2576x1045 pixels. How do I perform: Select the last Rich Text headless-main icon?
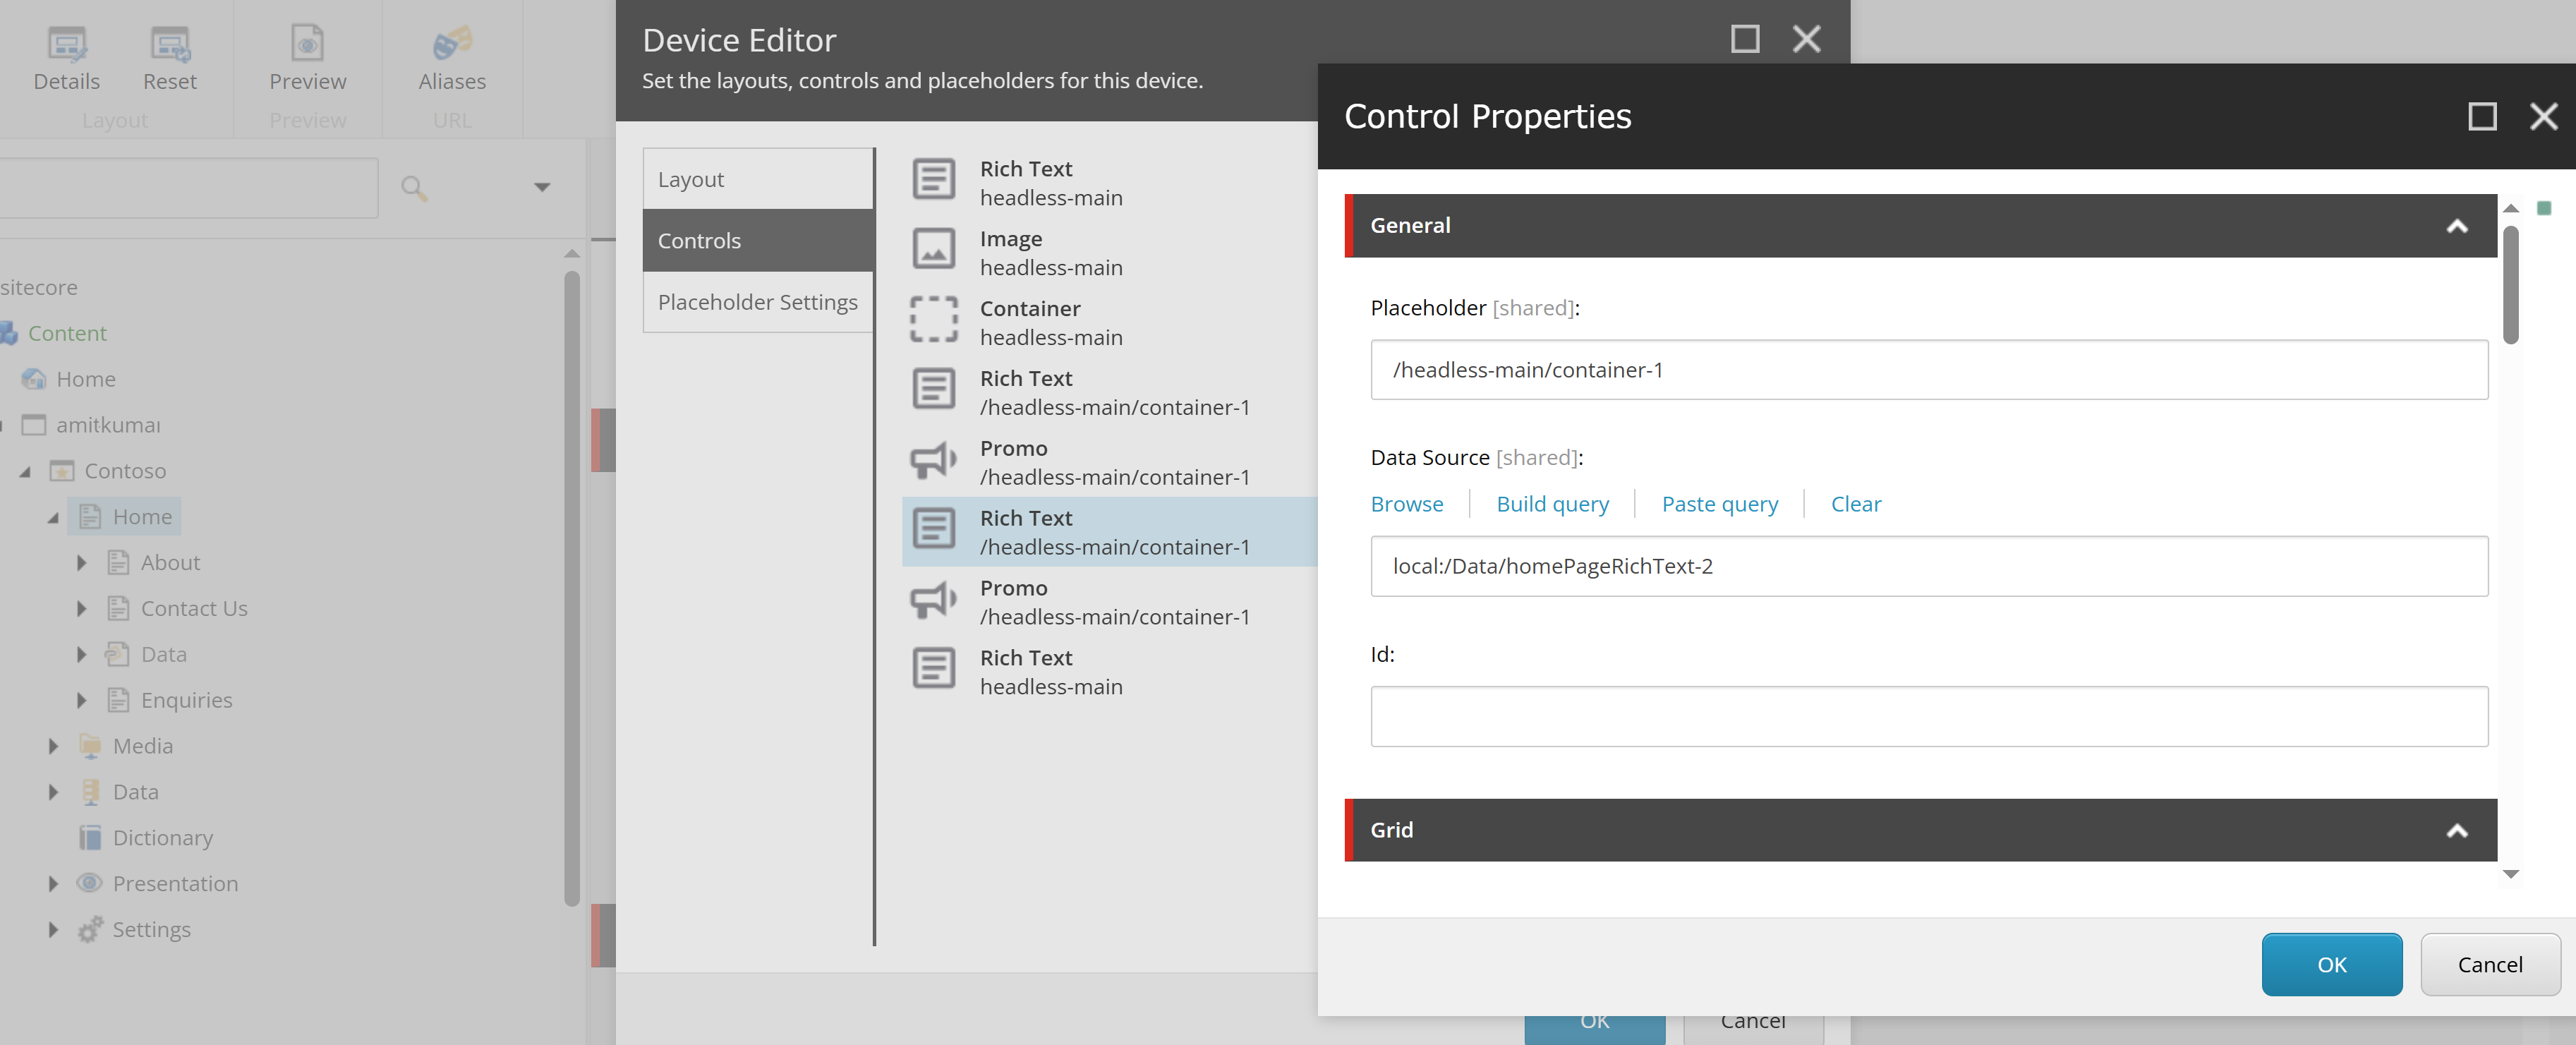tap(934, 669)
